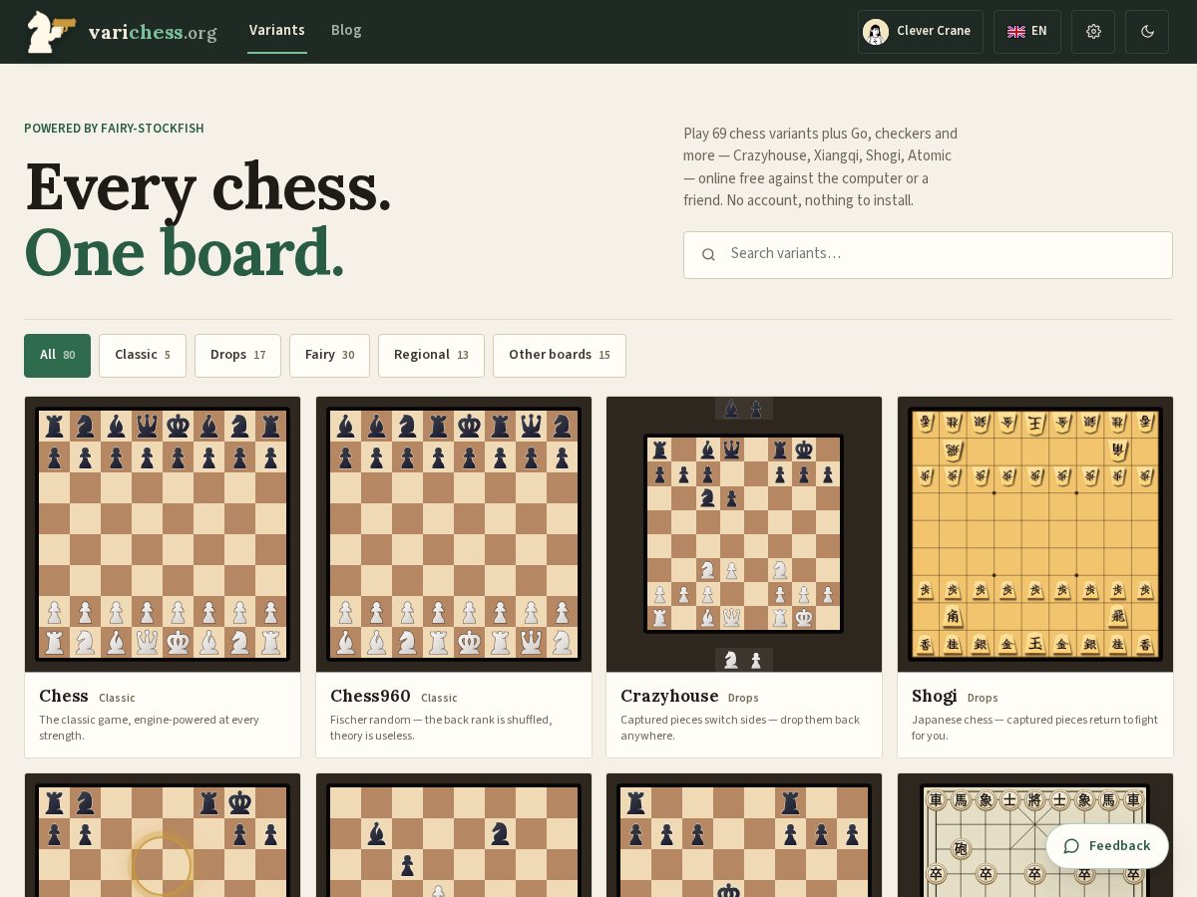Viewport: 1197px width, 897px height.
Task: Open the Feedback button
Action: pos(1107,846)
